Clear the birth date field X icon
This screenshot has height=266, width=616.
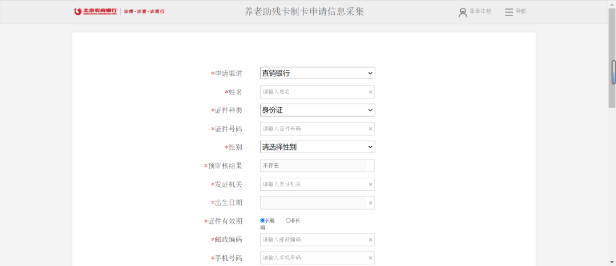(370, 203)
